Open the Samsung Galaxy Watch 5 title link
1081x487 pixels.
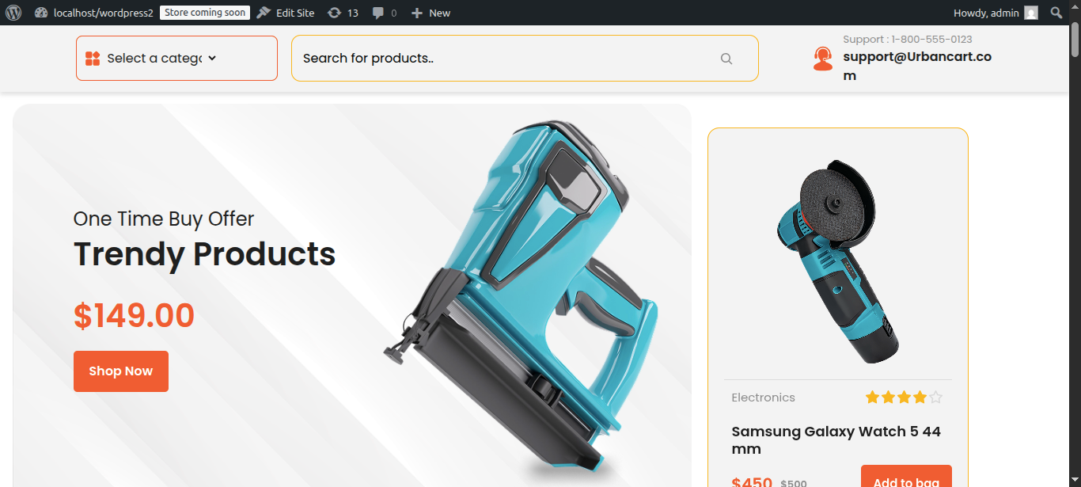coord(836,440)
